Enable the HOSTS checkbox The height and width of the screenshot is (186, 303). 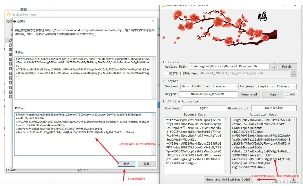[x=166, y=73]
